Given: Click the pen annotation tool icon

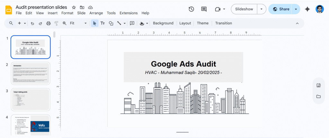Looking at the screenshot, I should pyautogui.click(x=142, y=23).
